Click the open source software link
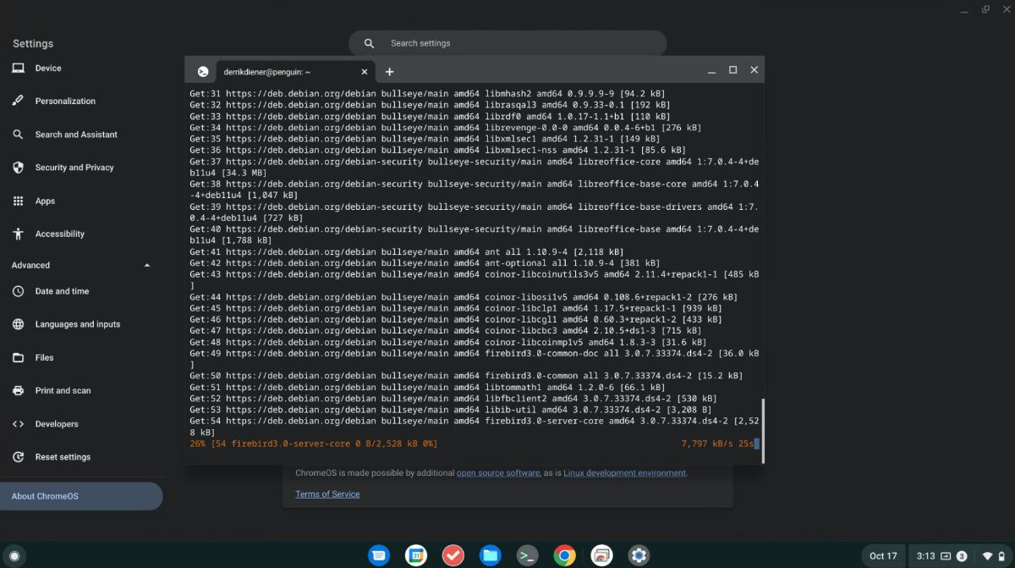The height and width of the screenshot is (568, 1015). tap(497, 473)
